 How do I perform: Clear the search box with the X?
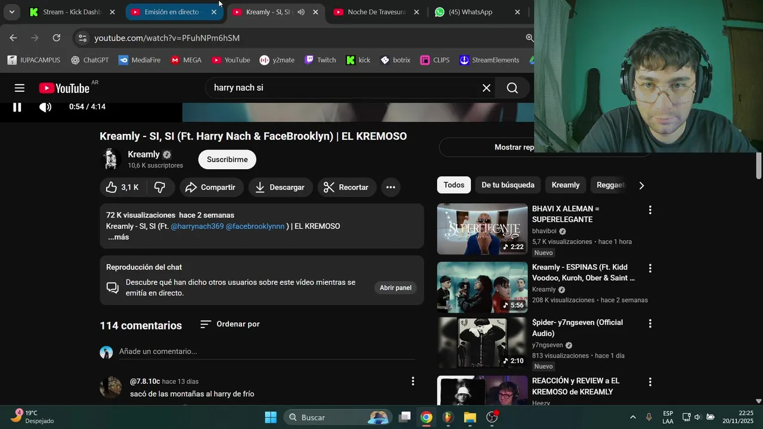point(486,88)
